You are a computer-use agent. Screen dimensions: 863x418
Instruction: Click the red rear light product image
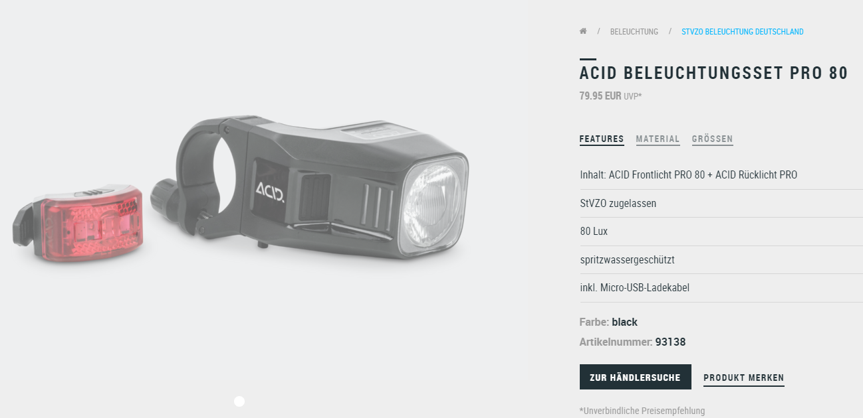[x=78, y=224]
